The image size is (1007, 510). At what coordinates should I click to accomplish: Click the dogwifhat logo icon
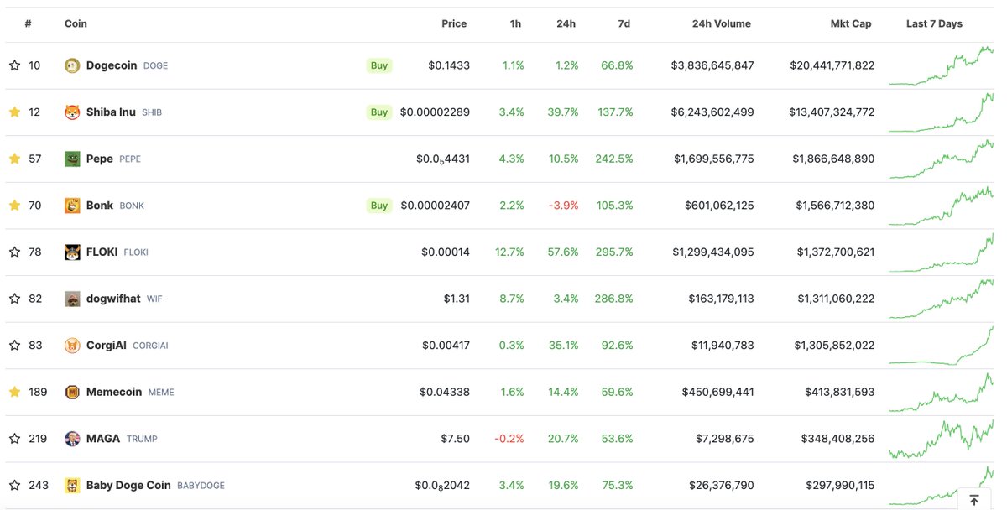pyautogui.click(x=72, y=299)
